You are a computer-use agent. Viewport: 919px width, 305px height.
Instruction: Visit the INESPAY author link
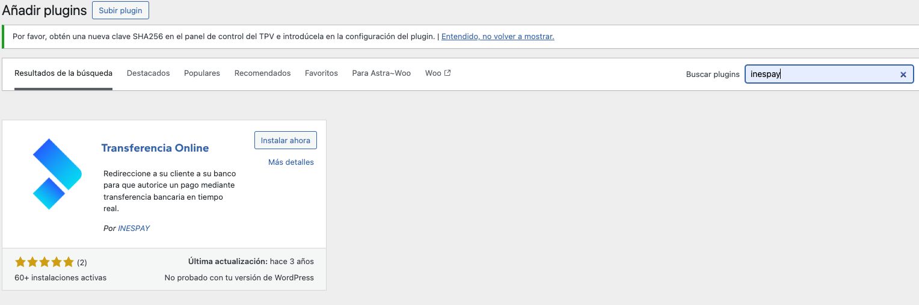[x=134, y=229]
